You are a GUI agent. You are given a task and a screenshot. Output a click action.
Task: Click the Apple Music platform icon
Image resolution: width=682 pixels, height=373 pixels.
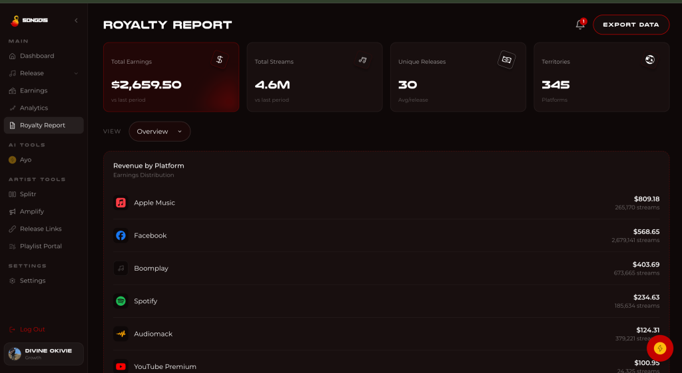pyautogui.click(x=121, y=203)
